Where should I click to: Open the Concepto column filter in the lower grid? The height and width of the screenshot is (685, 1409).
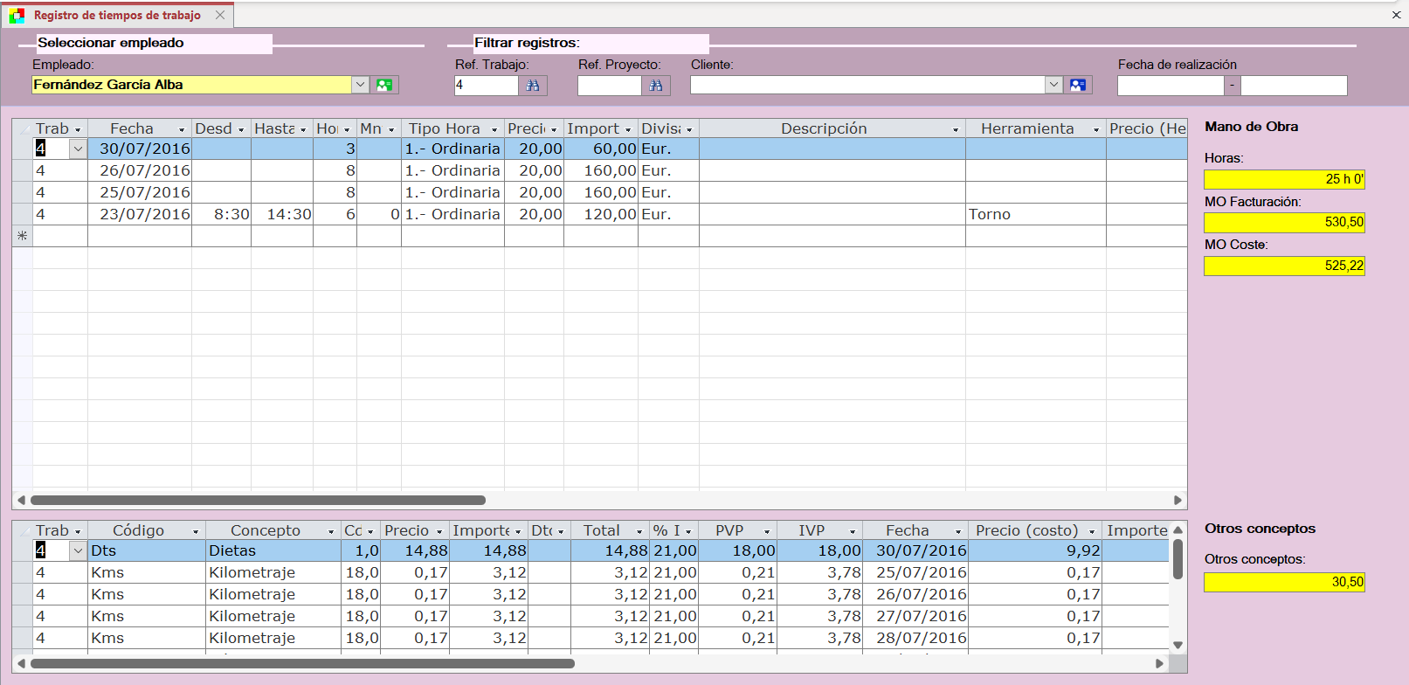coord(331,531)
